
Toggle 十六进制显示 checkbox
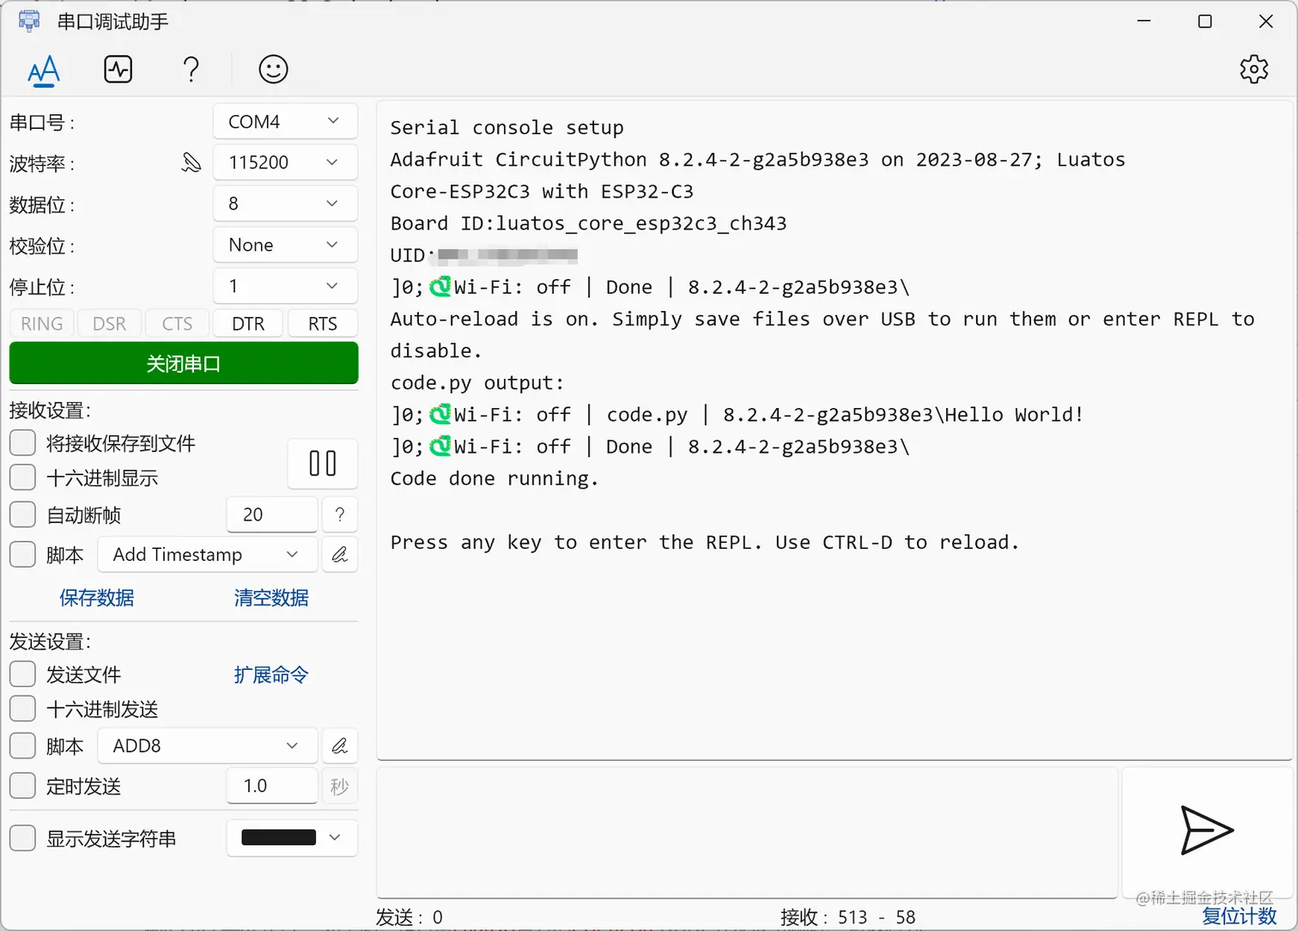(23, 478)
